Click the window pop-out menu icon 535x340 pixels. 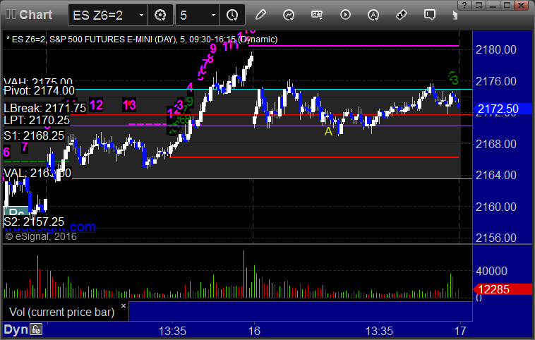(x=479, y=6)
